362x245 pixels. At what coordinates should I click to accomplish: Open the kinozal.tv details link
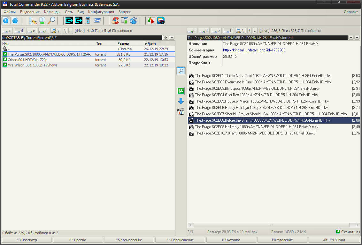pos(254,50)
